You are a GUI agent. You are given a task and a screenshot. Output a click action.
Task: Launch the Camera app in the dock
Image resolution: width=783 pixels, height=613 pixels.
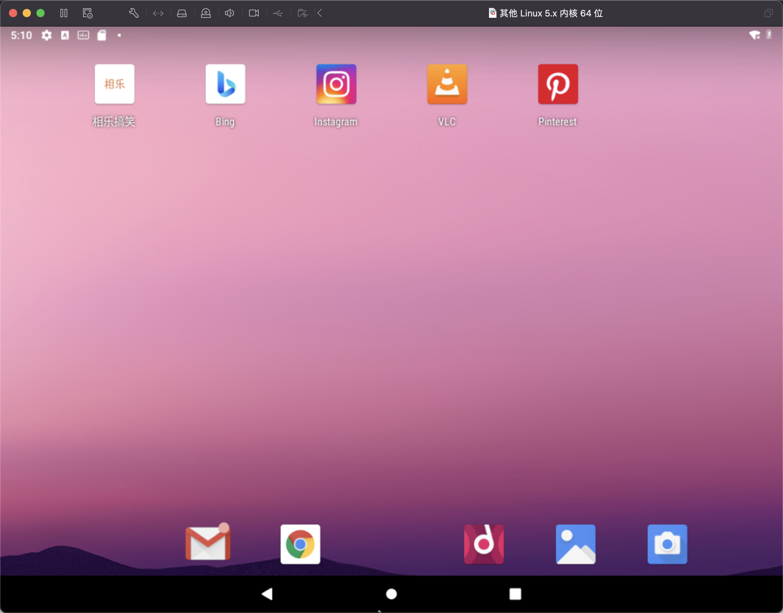coord(667,544)
